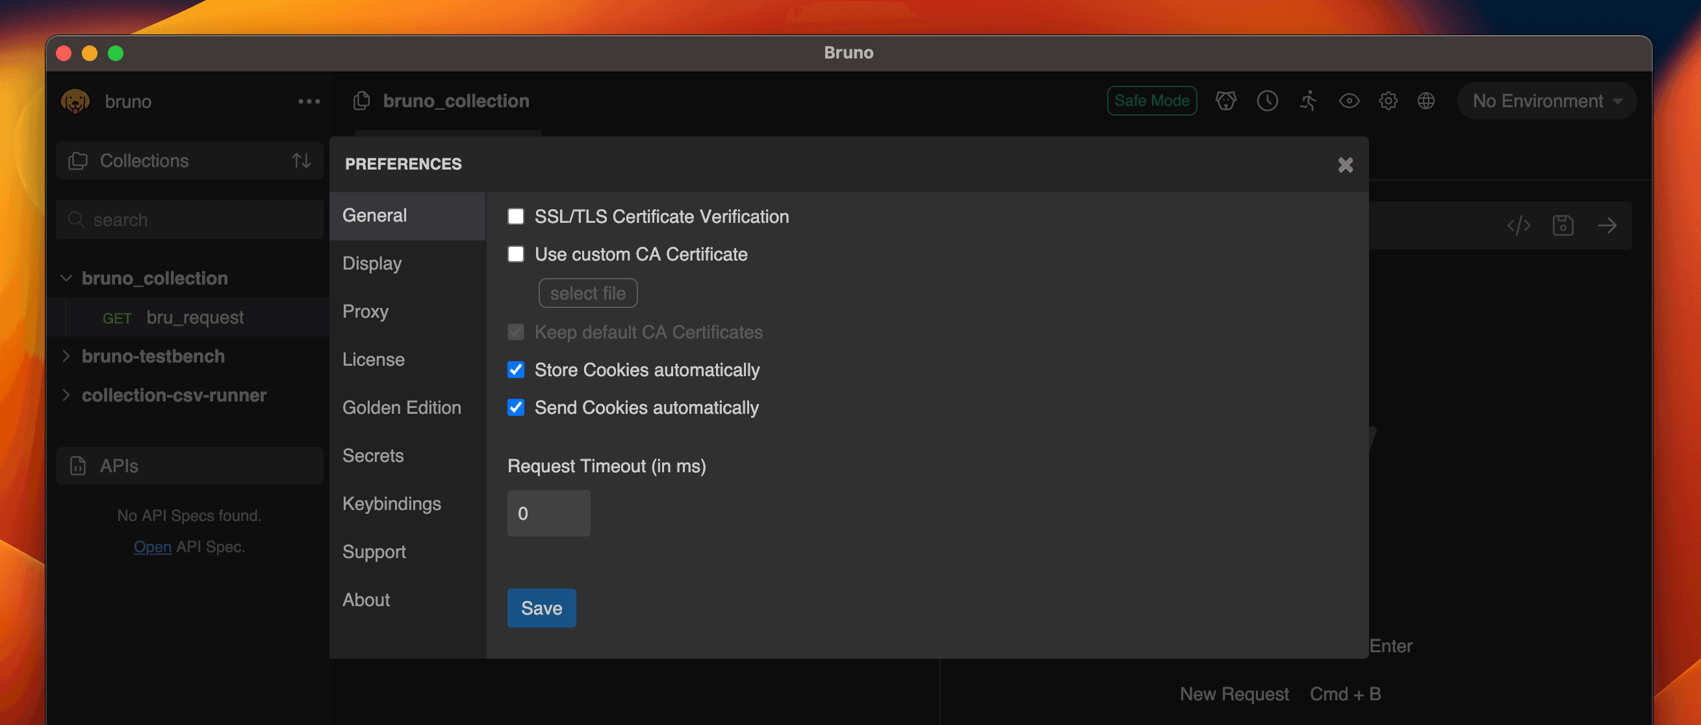Toggle the eye/preview icon
Viewport: 1701px width, 725px height.
tap(1348, 100)
